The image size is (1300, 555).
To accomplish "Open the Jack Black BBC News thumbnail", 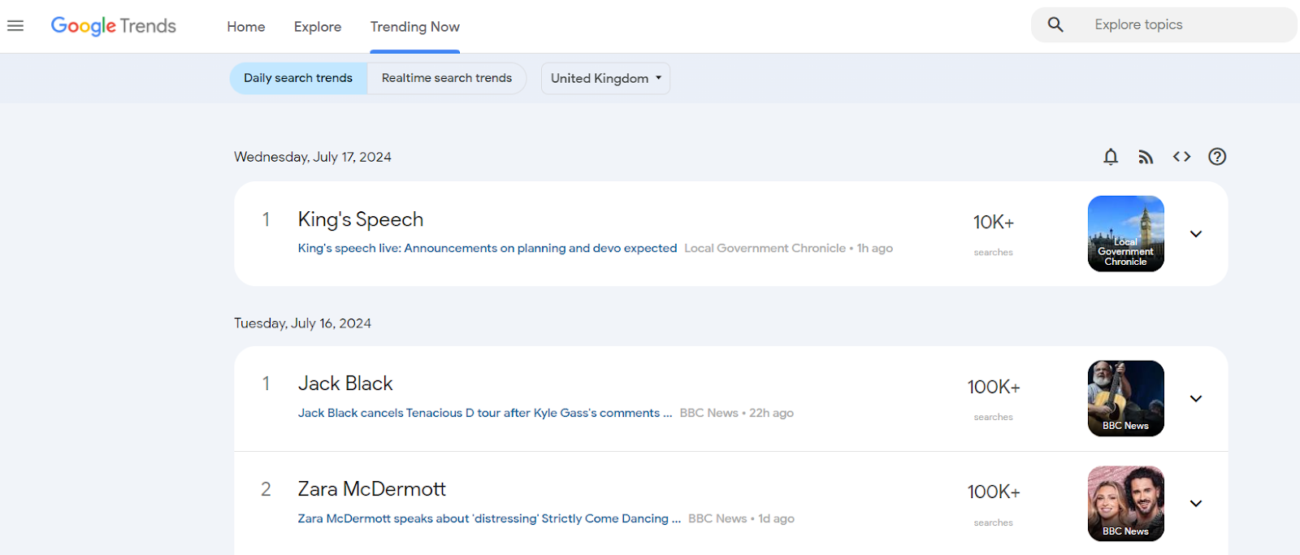I will pyautogui.click(x=1126, y=398).
